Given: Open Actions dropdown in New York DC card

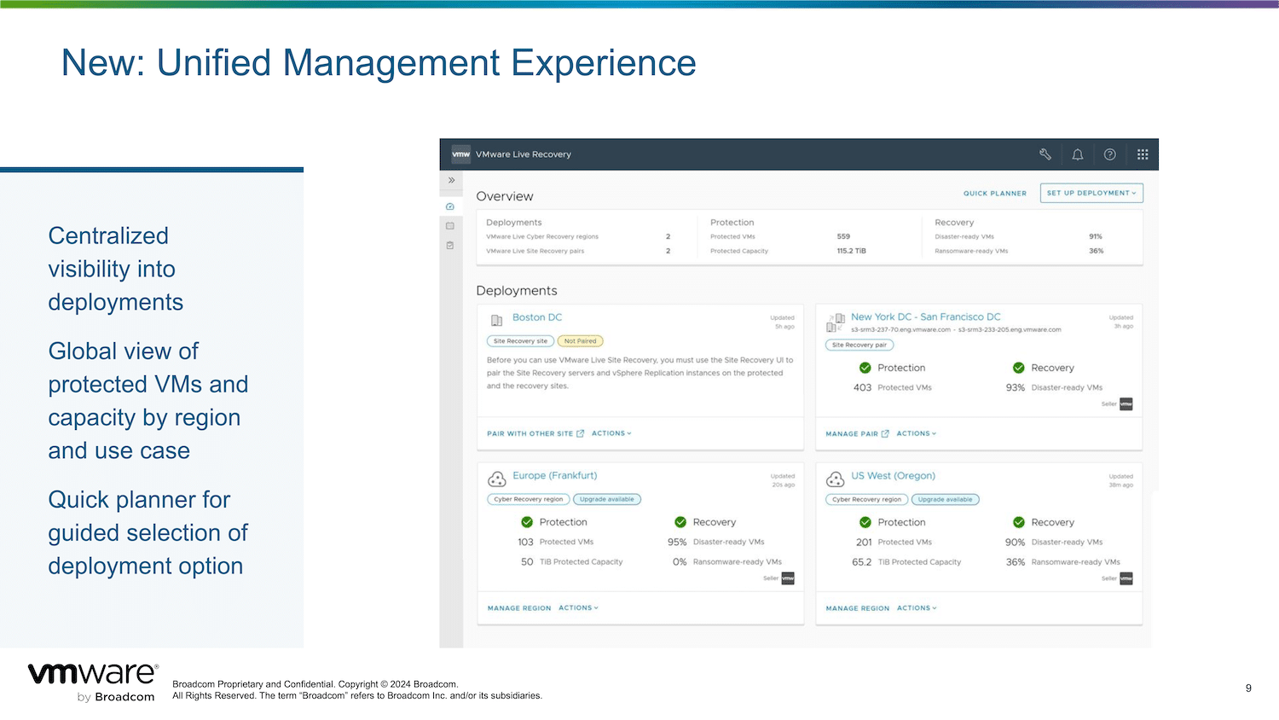Looking at the screenshot, I should 917,433.
